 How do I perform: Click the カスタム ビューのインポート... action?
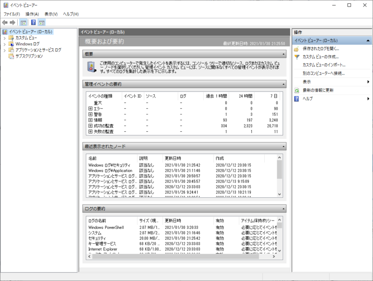(x=324, y=65)
